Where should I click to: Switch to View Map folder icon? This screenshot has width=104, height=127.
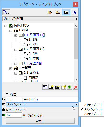(x=58, y=12)
